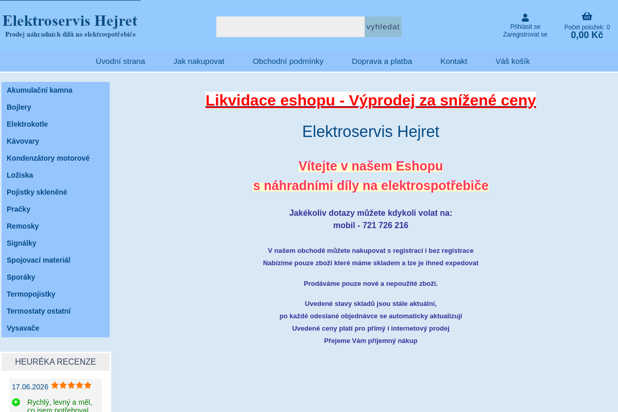Open Kontakt menu item
The height and width of the screenshot is (412, 618).
click(x=454, y=61)
